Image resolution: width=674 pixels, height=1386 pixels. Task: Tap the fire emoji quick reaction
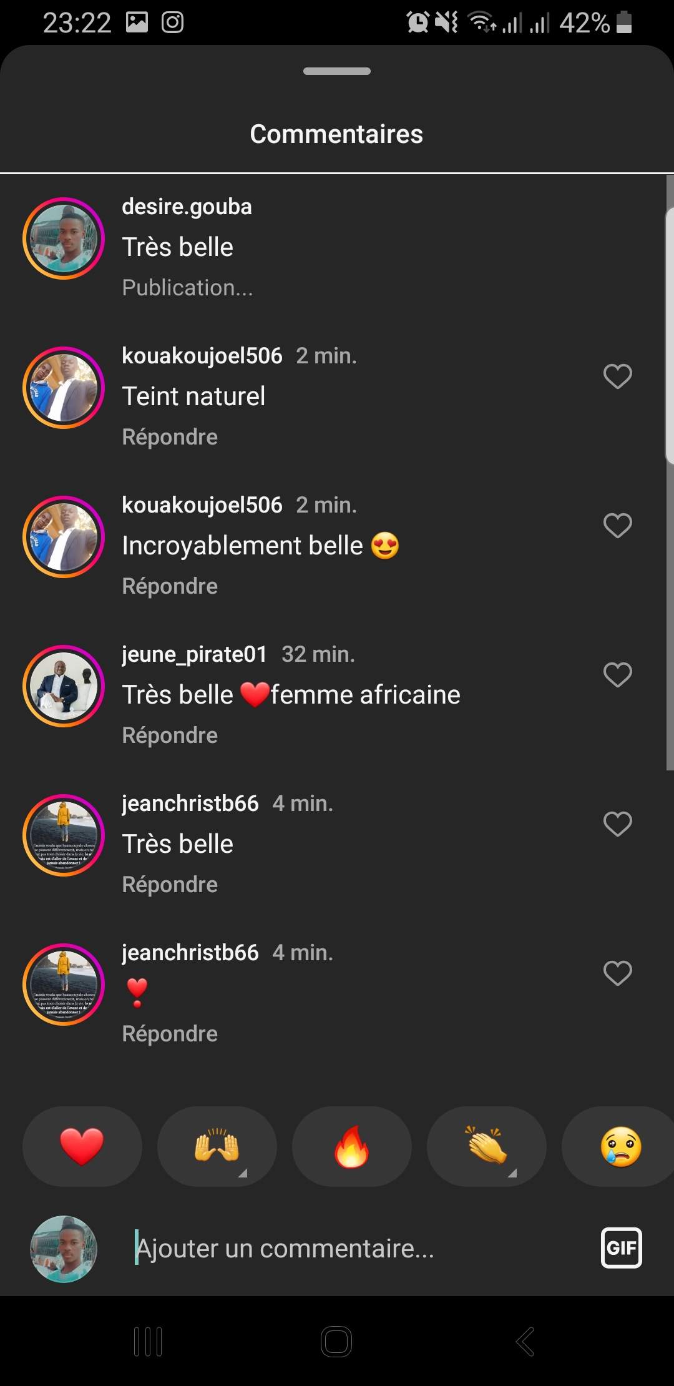coord(351,1147)
